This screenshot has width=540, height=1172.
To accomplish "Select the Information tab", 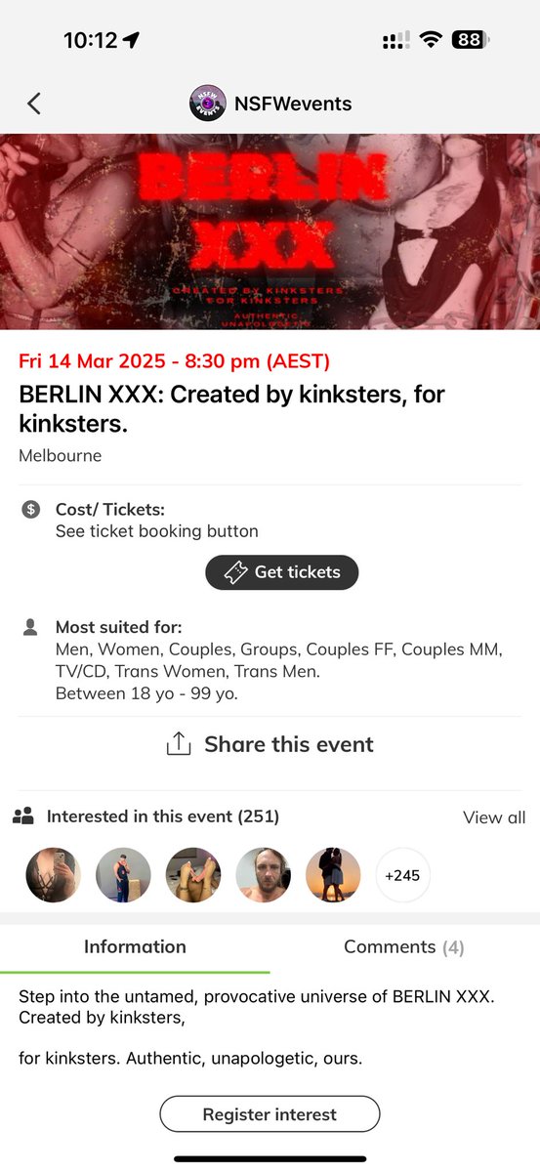I will tap(135, 946).
